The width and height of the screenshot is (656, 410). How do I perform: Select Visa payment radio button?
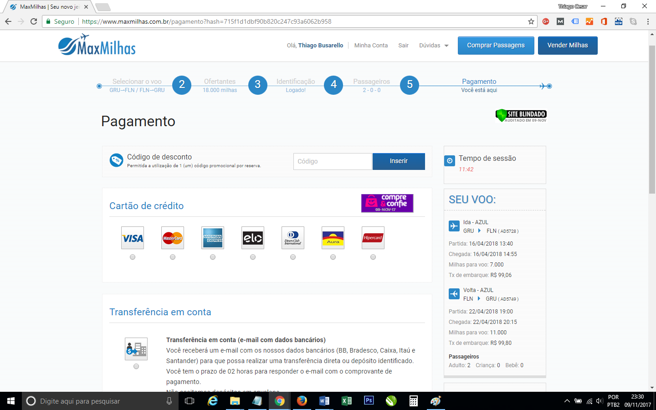tap(133, 257)
